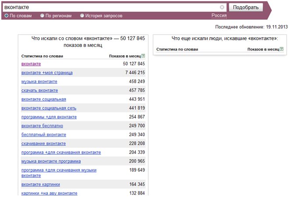
Task: Click the 'Подобрать' button
Action: [246, 7]
